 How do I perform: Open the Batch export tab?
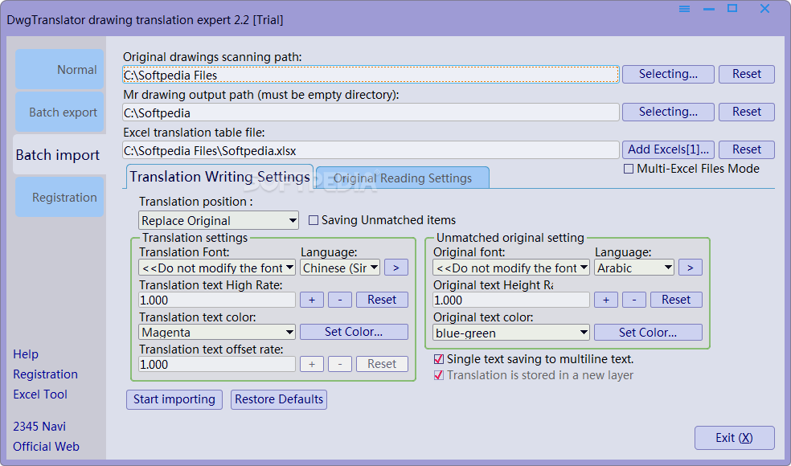pos(59,112)
